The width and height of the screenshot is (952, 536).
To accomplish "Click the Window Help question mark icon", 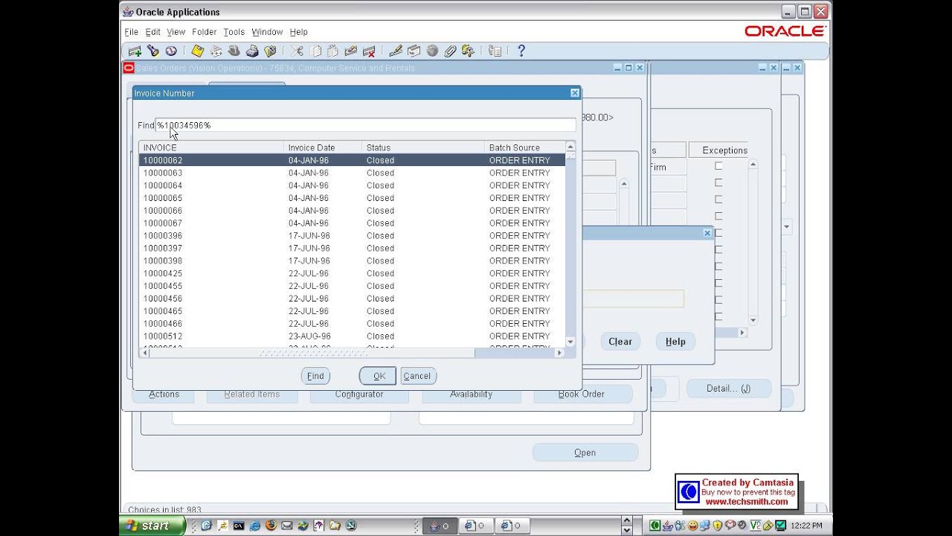I will (521, 51).
